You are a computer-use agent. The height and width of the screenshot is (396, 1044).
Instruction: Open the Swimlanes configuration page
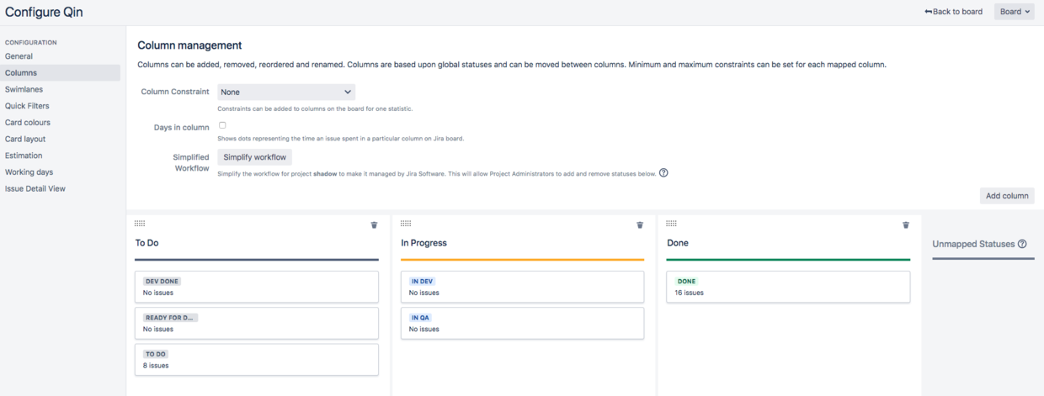tap(24, 89)
